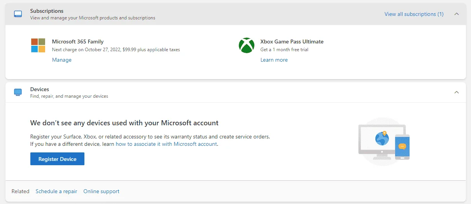Click the Subscriptions heading

click(47, 11)
